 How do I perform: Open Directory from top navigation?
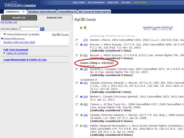113,3
